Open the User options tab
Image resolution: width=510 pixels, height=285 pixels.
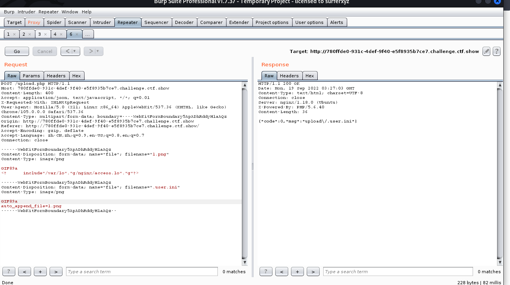pos(309,22)
